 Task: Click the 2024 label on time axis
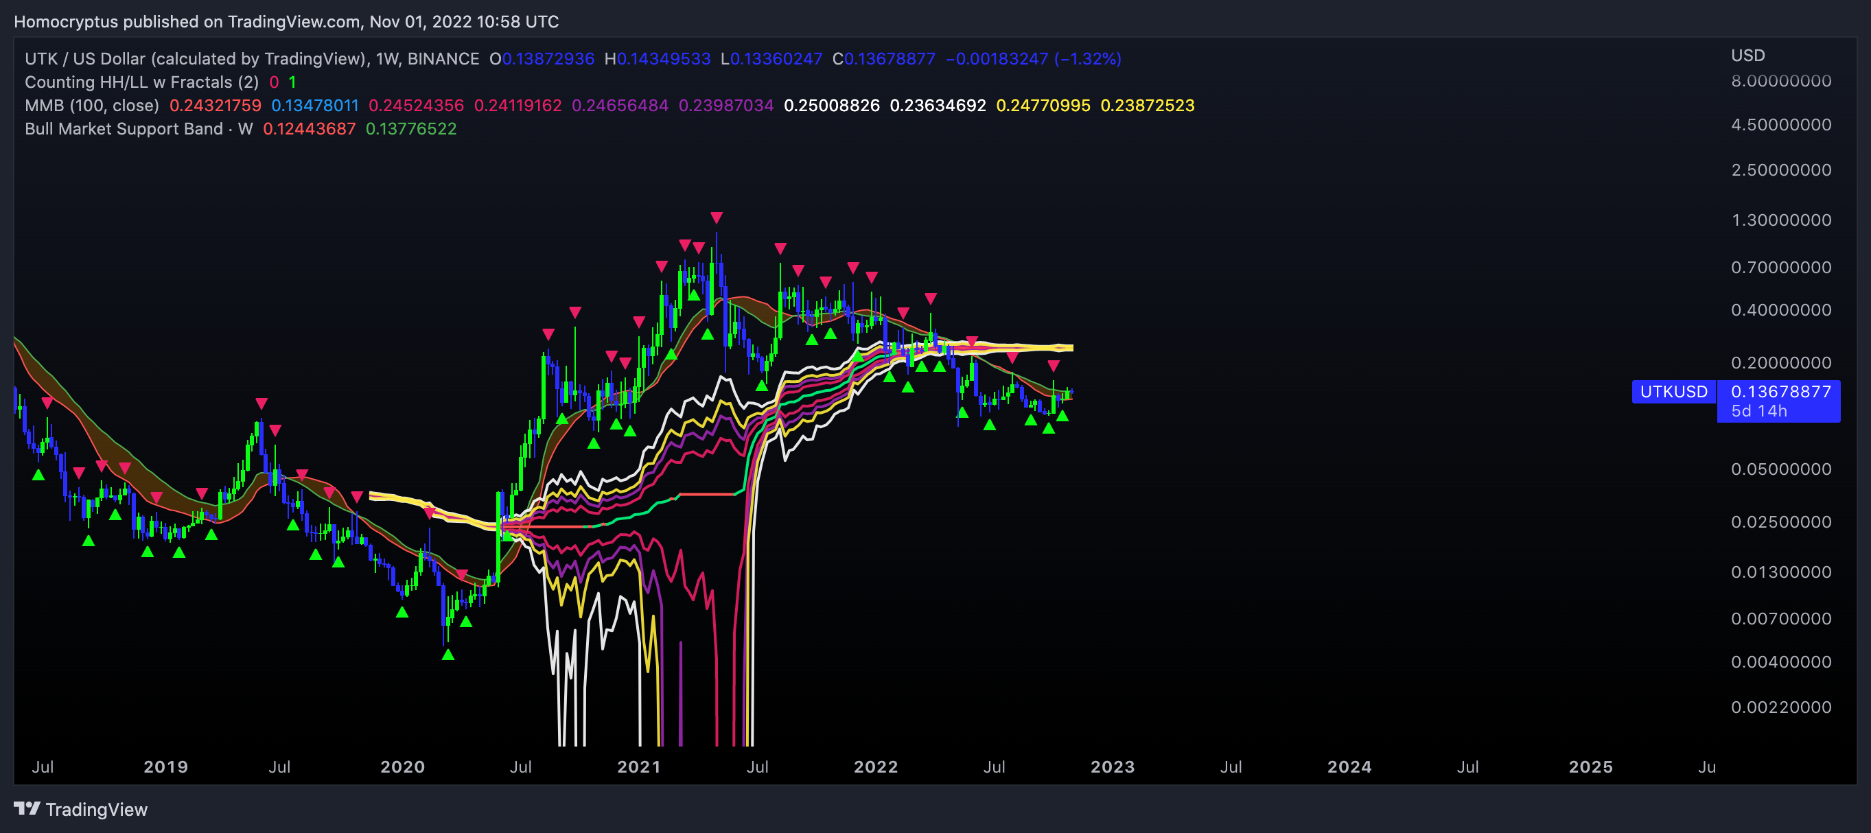click(x=1349, y=767)
